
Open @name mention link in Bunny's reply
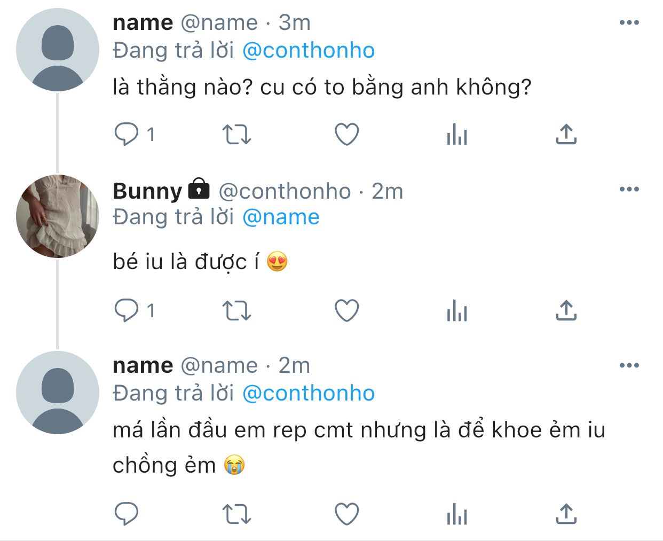pos(281,217)
